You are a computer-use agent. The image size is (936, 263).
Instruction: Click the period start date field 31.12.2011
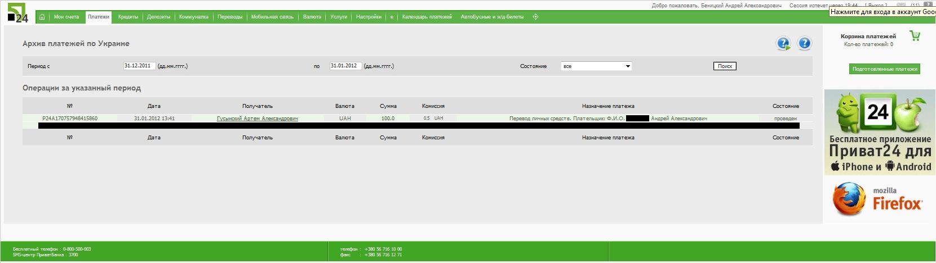[139, 66]
